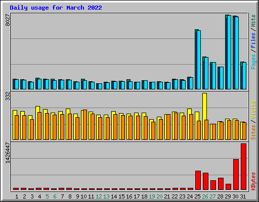
Task: Click day 30 on the x-axis
Action: click(235, 196)
